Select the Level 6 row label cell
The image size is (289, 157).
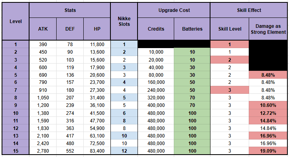16,82
